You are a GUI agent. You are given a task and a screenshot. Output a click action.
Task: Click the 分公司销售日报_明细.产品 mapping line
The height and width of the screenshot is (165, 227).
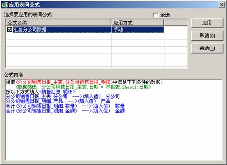point(58,101)
